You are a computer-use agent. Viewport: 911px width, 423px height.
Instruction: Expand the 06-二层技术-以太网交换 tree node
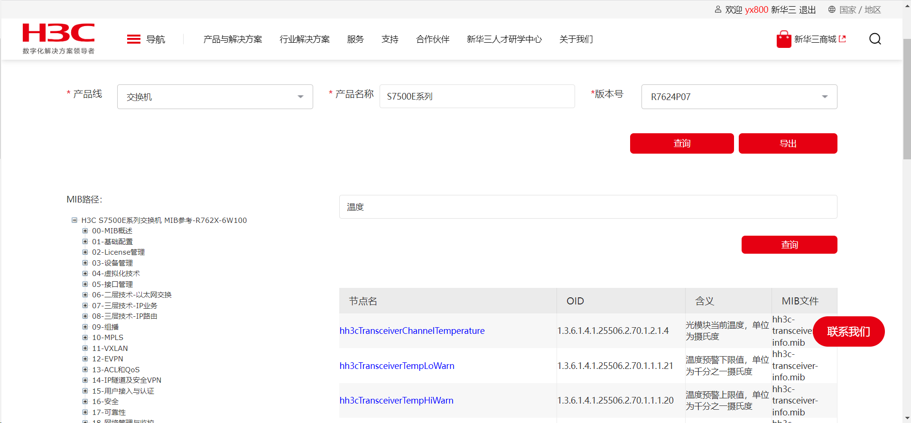[x=85, y=295]
